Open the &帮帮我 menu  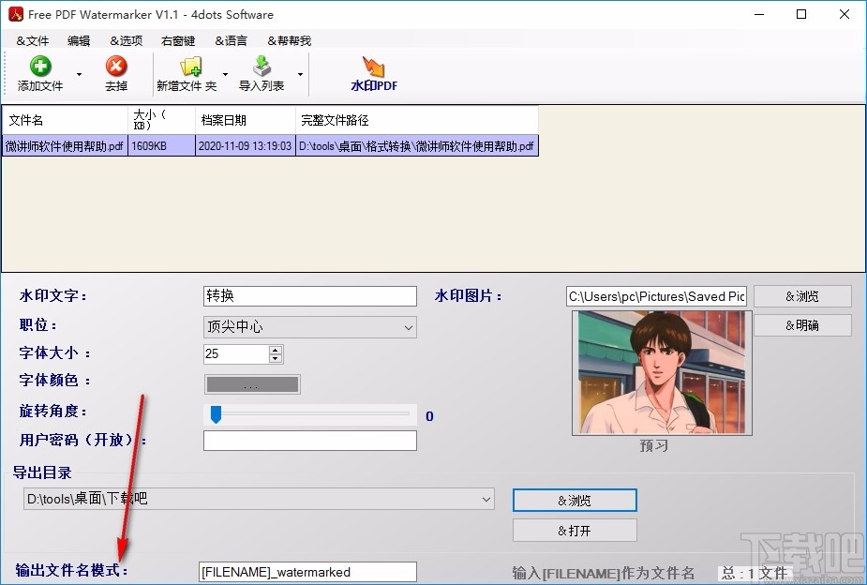coord(290,40)
